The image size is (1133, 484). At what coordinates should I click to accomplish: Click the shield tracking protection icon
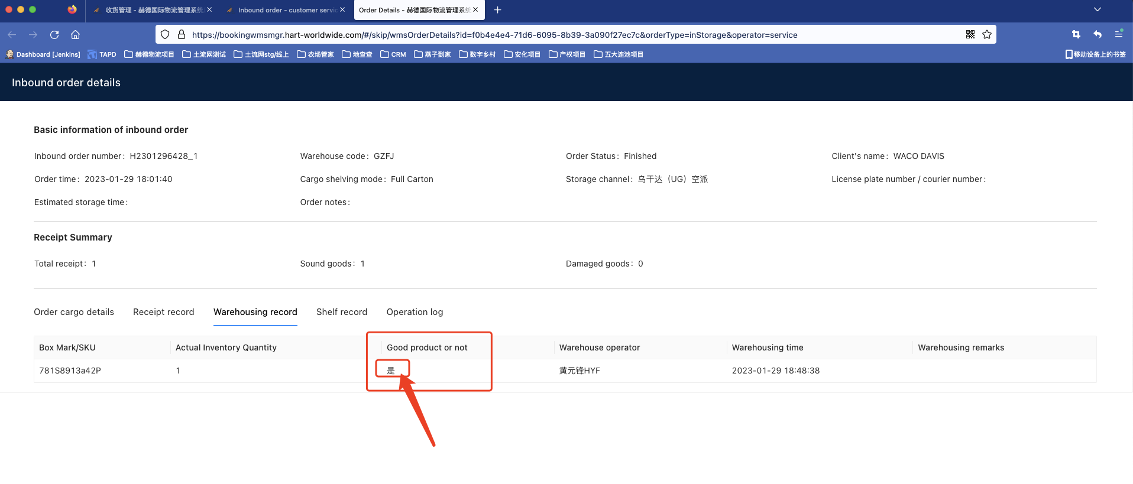(166, 35)
